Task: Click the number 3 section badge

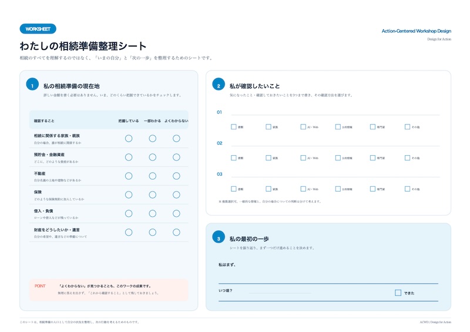Action: (219, 237)
